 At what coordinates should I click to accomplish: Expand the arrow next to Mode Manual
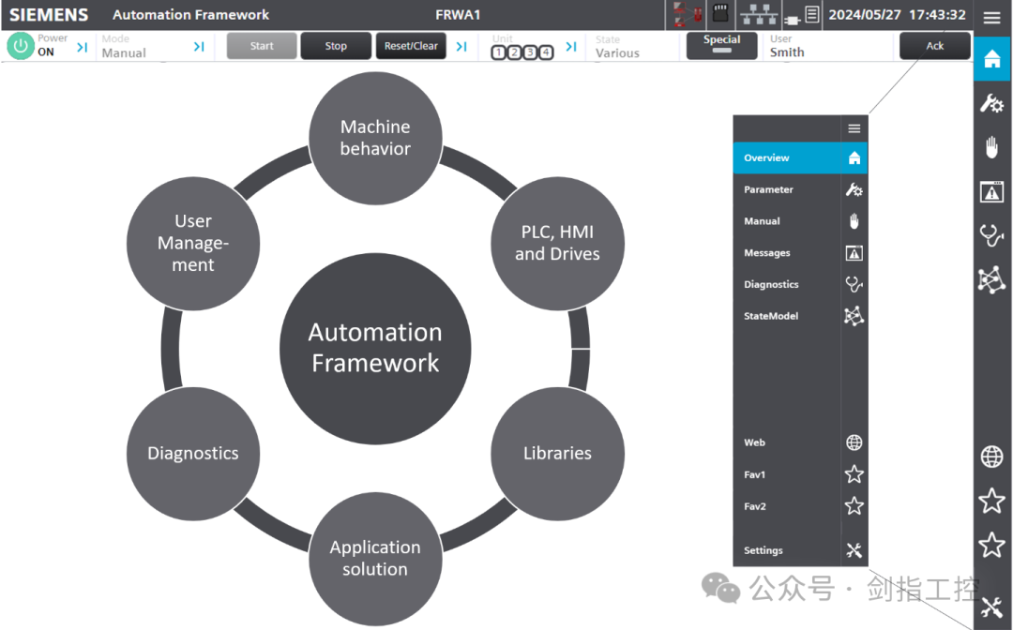[x=199, y=46]
